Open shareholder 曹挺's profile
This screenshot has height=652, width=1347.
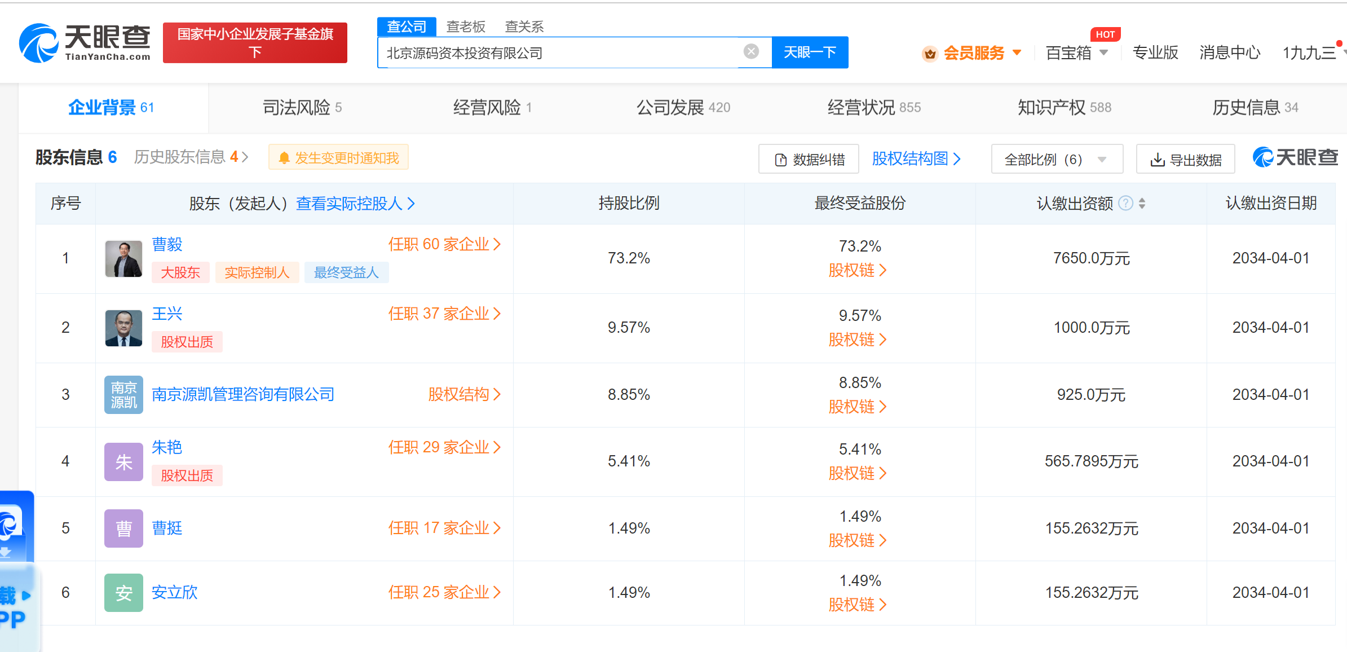tap(167, 528)
